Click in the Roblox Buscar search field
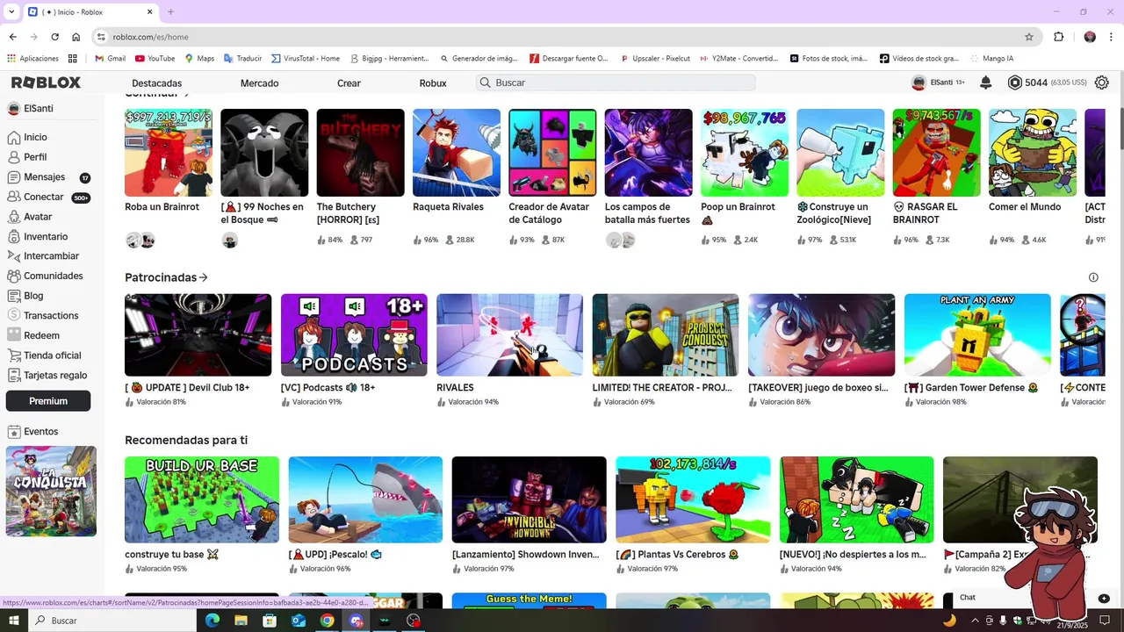Screen dimensions: 1124x632 (616, 83)
